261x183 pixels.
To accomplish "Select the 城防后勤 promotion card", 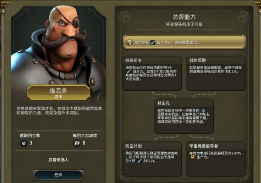I will pyautogui.click(x=216, y=73).
